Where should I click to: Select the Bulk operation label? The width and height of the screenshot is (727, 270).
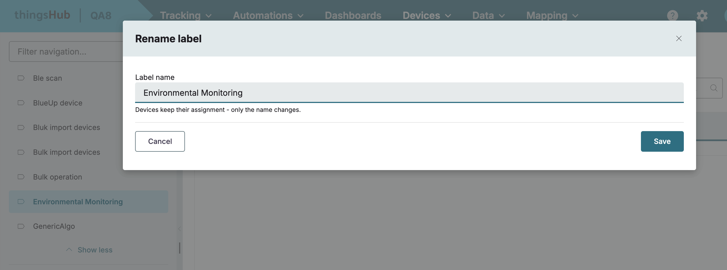pyautogui.click(x=57, y=177)
